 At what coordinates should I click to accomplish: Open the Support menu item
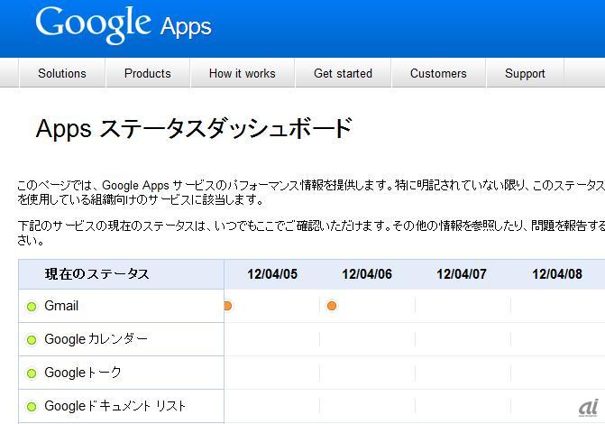pyautogui.click(x=525, y=73)
